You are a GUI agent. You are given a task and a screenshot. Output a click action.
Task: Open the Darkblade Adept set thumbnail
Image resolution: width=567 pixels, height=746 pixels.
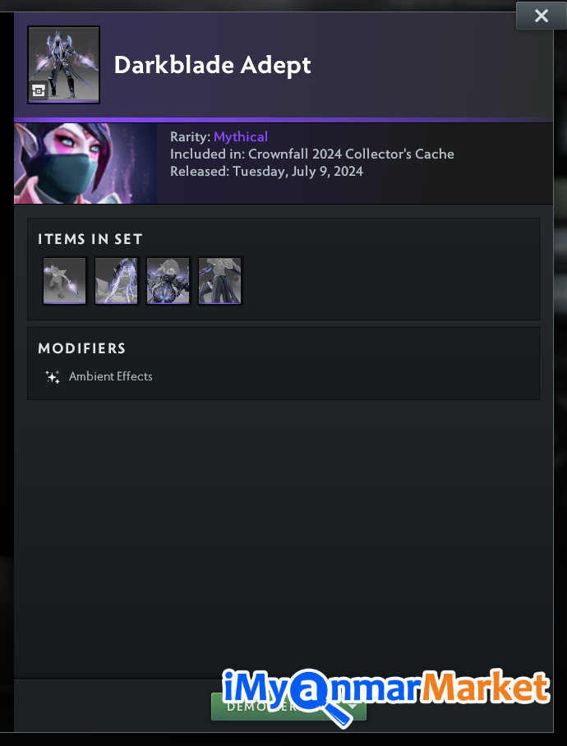click(x=64, y=65)
